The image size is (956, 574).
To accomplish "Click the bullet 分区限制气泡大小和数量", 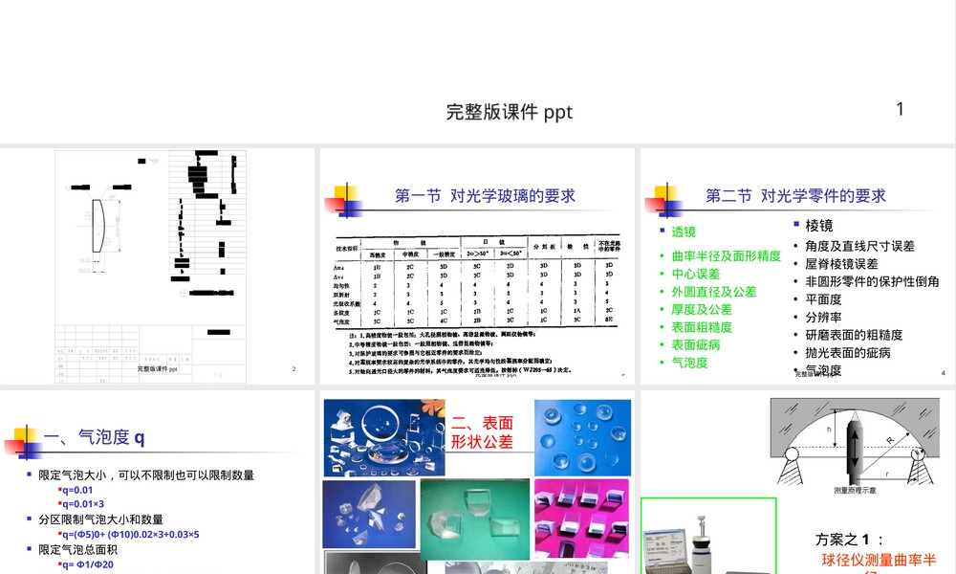I will 101,519.
